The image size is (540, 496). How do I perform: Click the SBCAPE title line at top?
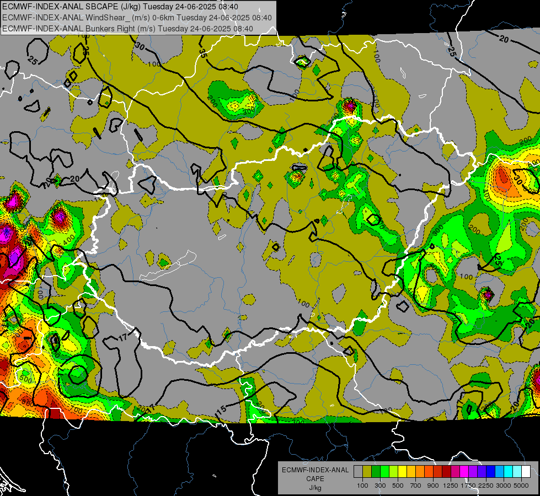[120, 7]
